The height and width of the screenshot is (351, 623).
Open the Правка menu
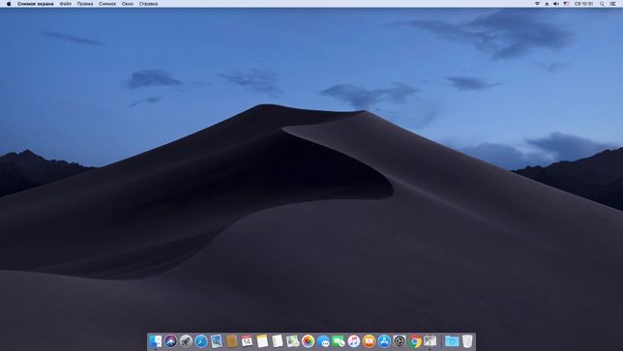[85, 4]
